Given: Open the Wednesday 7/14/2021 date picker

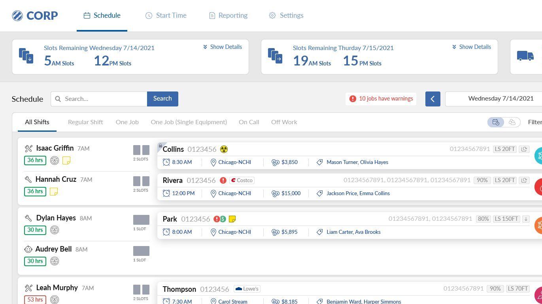Looking at the screenshot, I should tap(500, 99).
